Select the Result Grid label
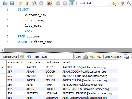The width and height of the screenshot is (132, 99). [10, 57]
